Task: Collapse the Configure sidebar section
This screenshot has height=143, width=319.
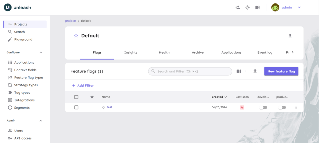Action: [x=41, y=52]
